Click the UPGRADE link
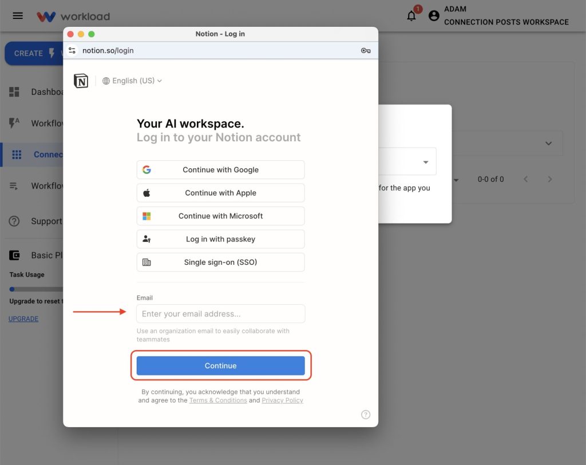Image resolution: width=586 pixels, height=465 pixels. point(23,319)
